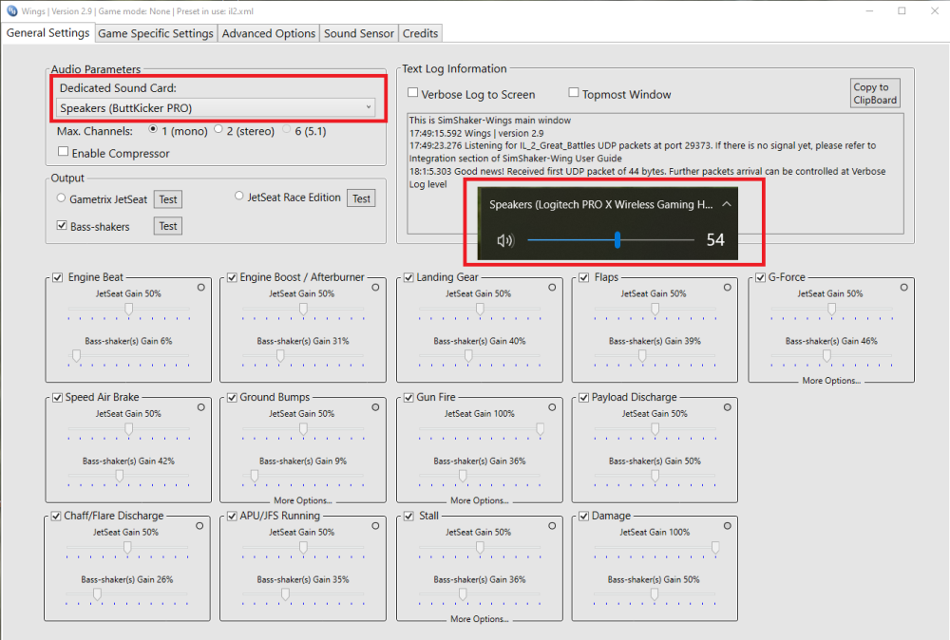Open the Game Specific Settings tab

pos(156,33)
